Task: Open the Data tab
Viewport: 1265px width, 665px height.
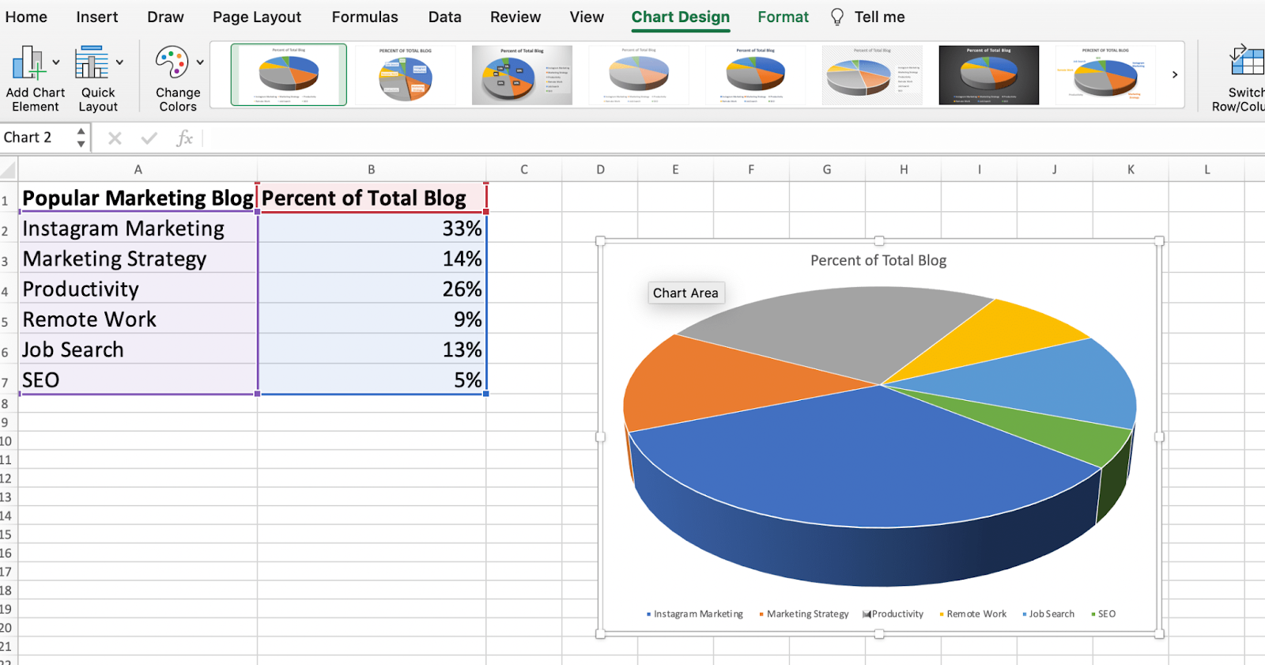Action: click(x=445, y=17)
